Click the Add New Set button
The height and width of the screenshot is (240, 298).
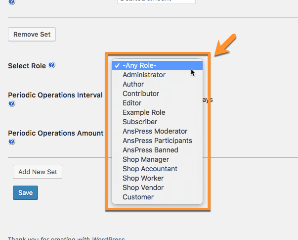pyautogui.click(x=38, y=172)
